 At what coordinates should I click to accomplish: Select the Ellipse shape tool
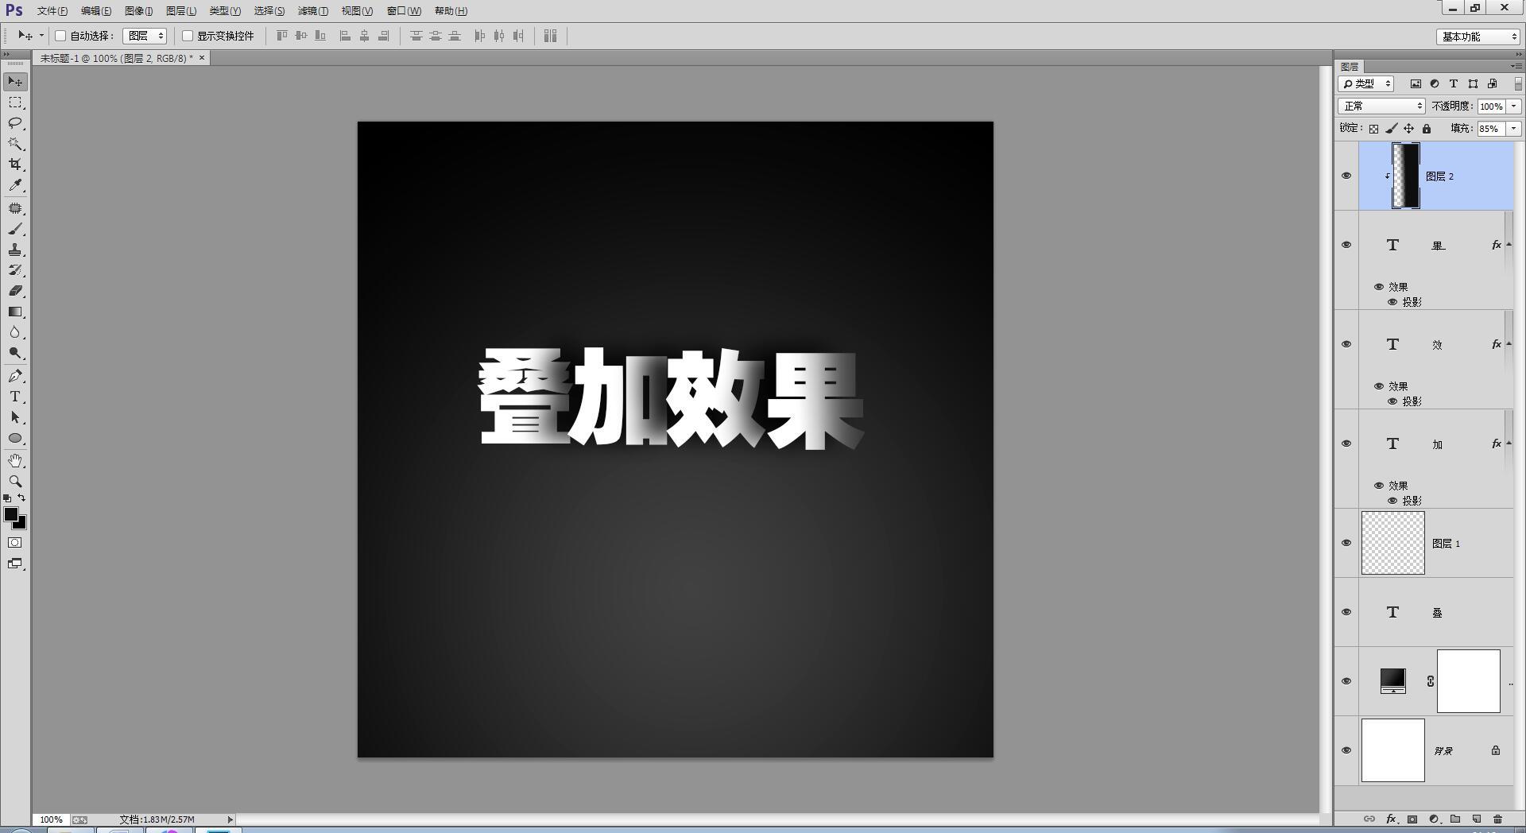click(x=15, y=438)
